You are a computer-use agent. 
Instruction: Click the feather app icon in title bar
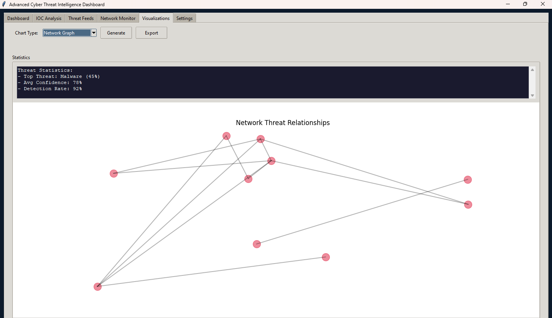click(4, 4)
